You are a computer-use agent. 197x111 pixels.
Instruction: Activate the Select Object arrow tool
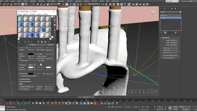23,4
